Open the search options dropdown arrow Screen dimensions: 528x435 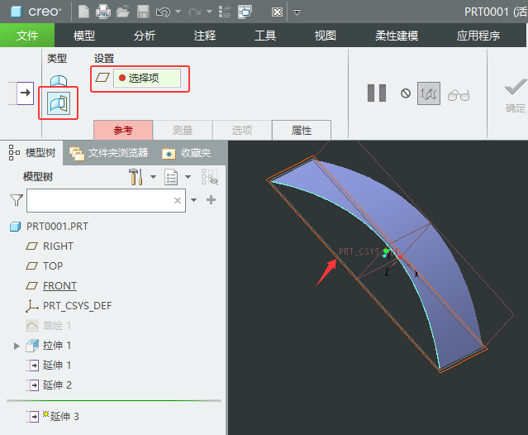point(194,200)
